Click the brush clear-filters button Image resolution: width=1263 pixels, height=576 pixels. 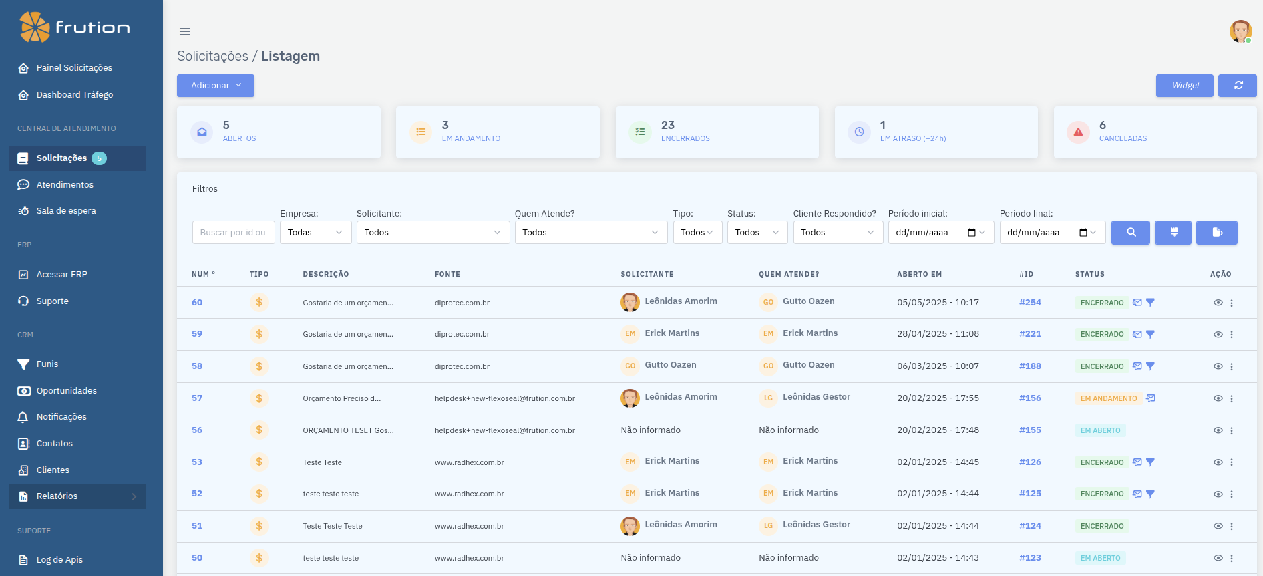1173,233
